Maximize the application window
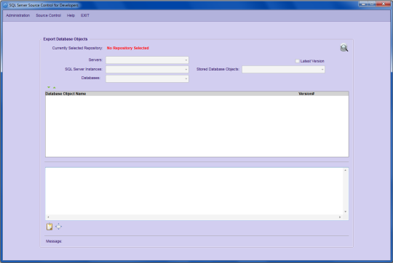Image resolution: width=393 pixels, height=263 pixels. pos(372,4)
